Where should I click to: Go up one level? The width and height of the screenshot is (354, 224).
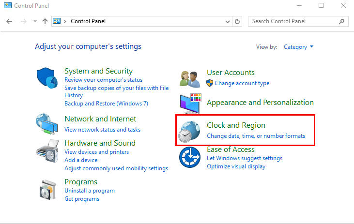(x=45, y=21)
